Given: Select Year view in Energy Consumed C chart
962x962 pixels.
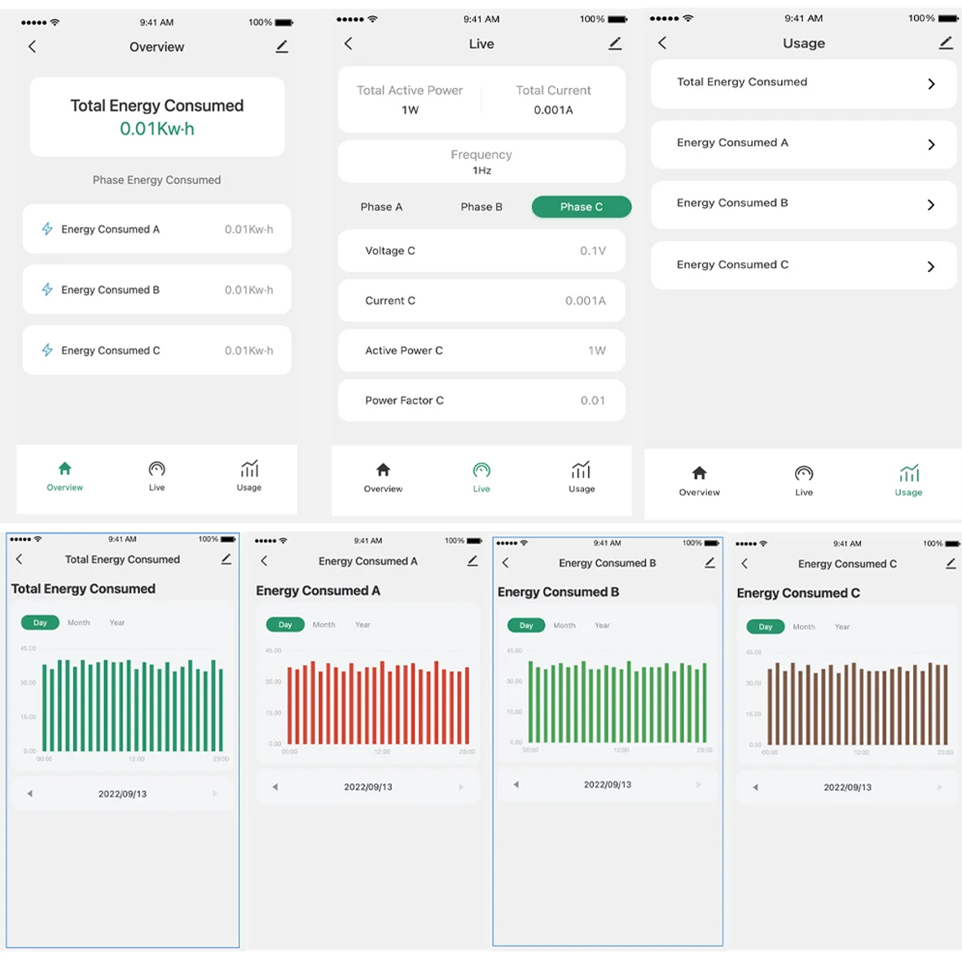Looking at the screenshot, I should click(x=842, y=627).
